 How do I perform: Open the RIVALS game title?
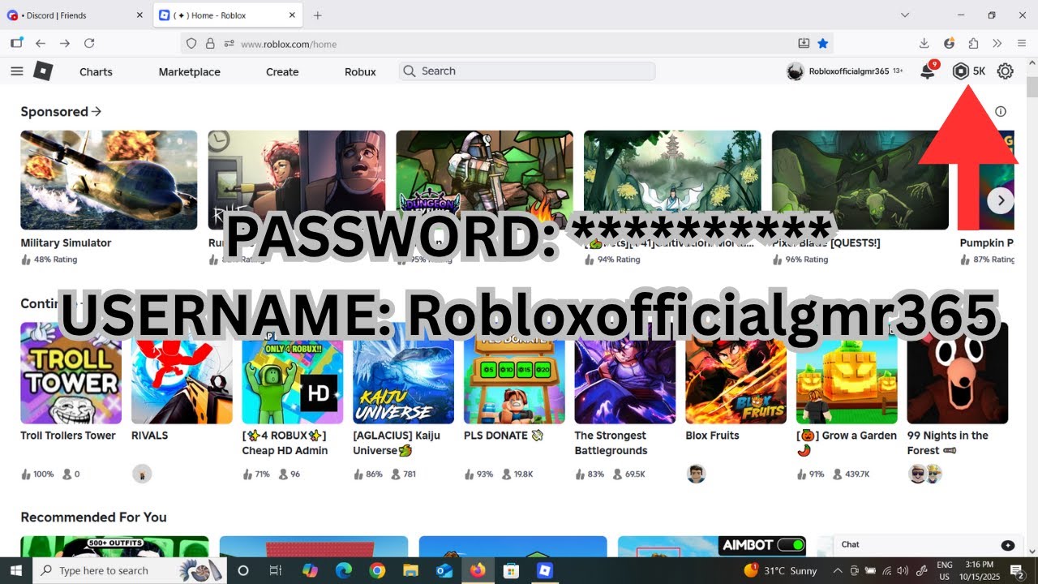[150, 436]
